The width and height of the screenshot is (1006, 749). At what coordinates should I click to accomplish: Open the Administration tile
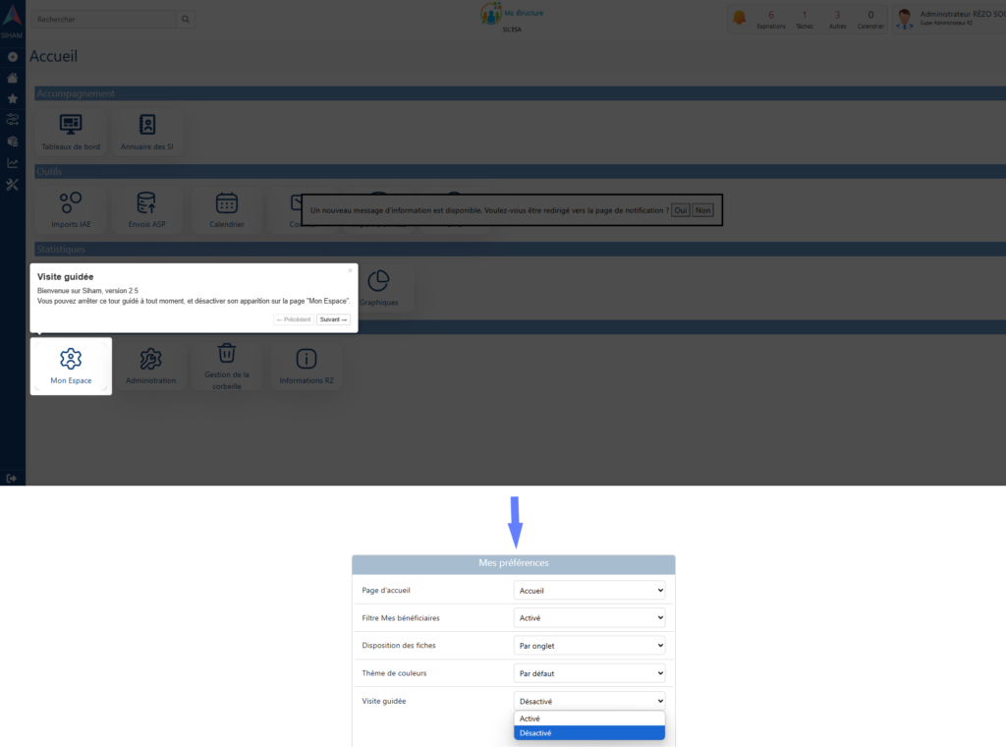[x=150, y=366]
